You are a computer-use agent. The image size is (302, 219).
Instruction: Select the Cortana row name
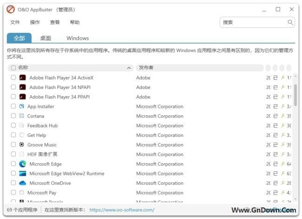pos(36,116)
